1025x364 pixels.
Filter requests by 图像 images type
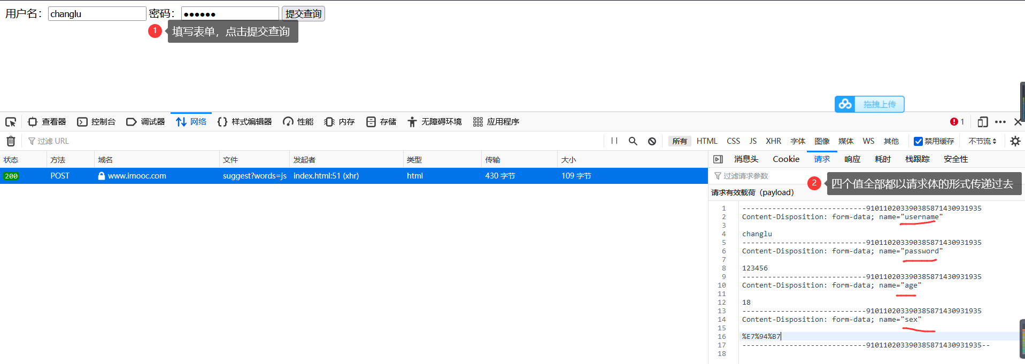822,141
